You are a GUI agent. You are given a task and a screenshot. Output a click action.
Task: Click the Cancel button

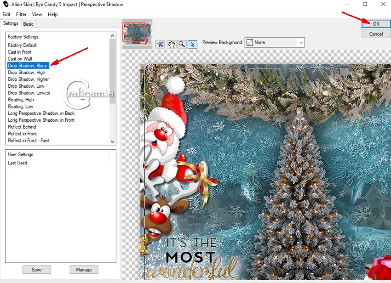(376, 34)
